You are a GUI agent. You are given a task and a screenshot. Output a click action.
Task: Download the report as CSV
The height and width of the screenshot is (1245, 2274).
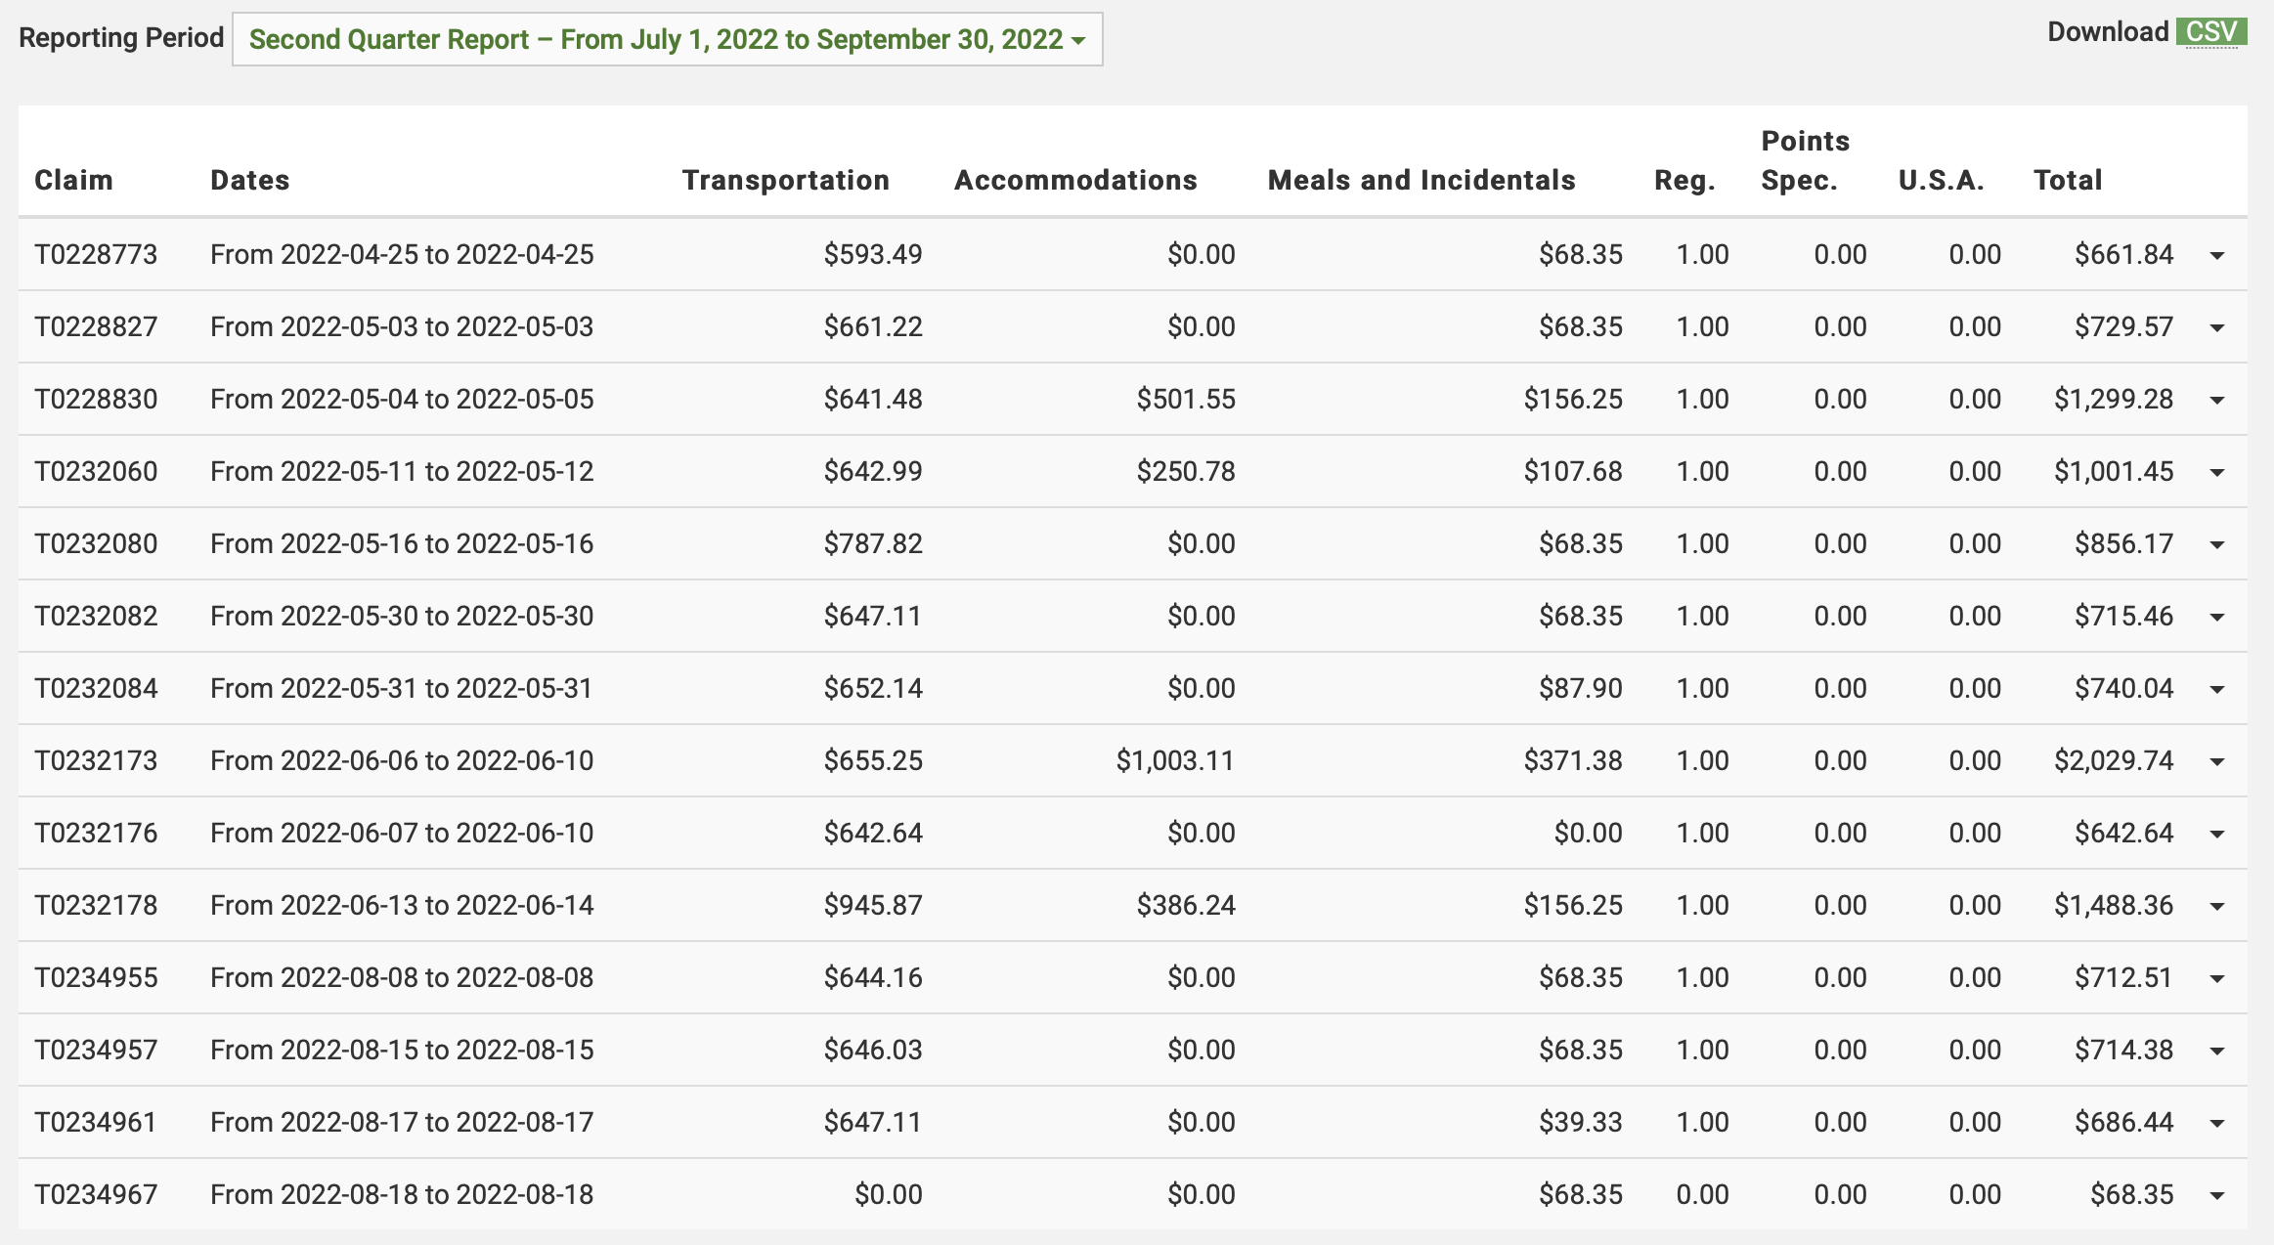coord(2210,32)
